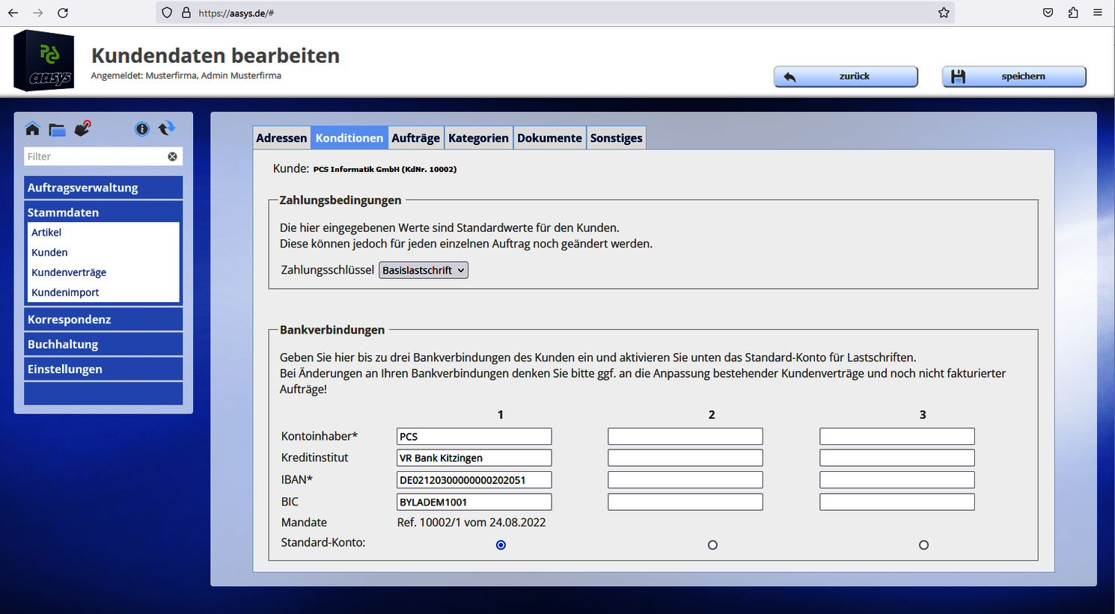This screenshot has height=614, width=1115.
Task: Open Kunden under Stammdaten
Action: 49,253
